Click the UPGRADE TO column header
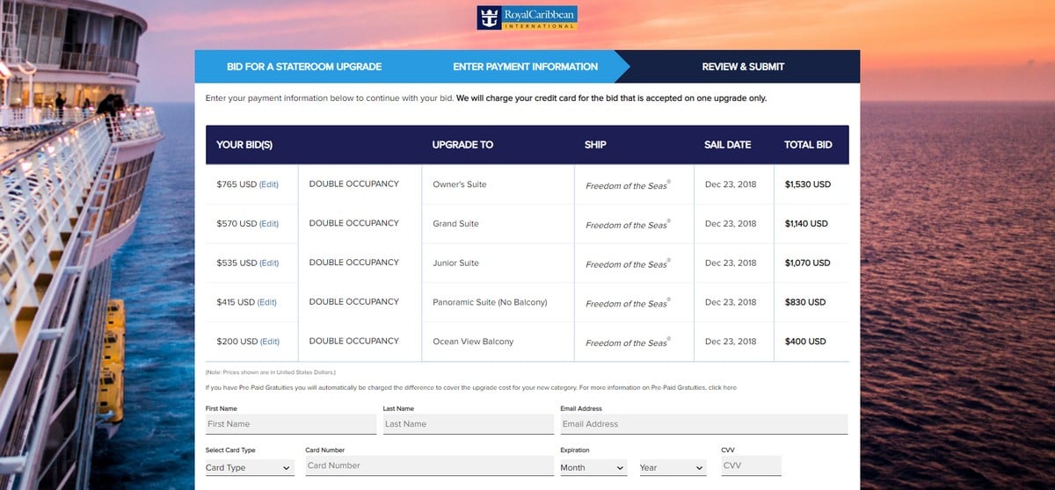 tap(462, 145)
